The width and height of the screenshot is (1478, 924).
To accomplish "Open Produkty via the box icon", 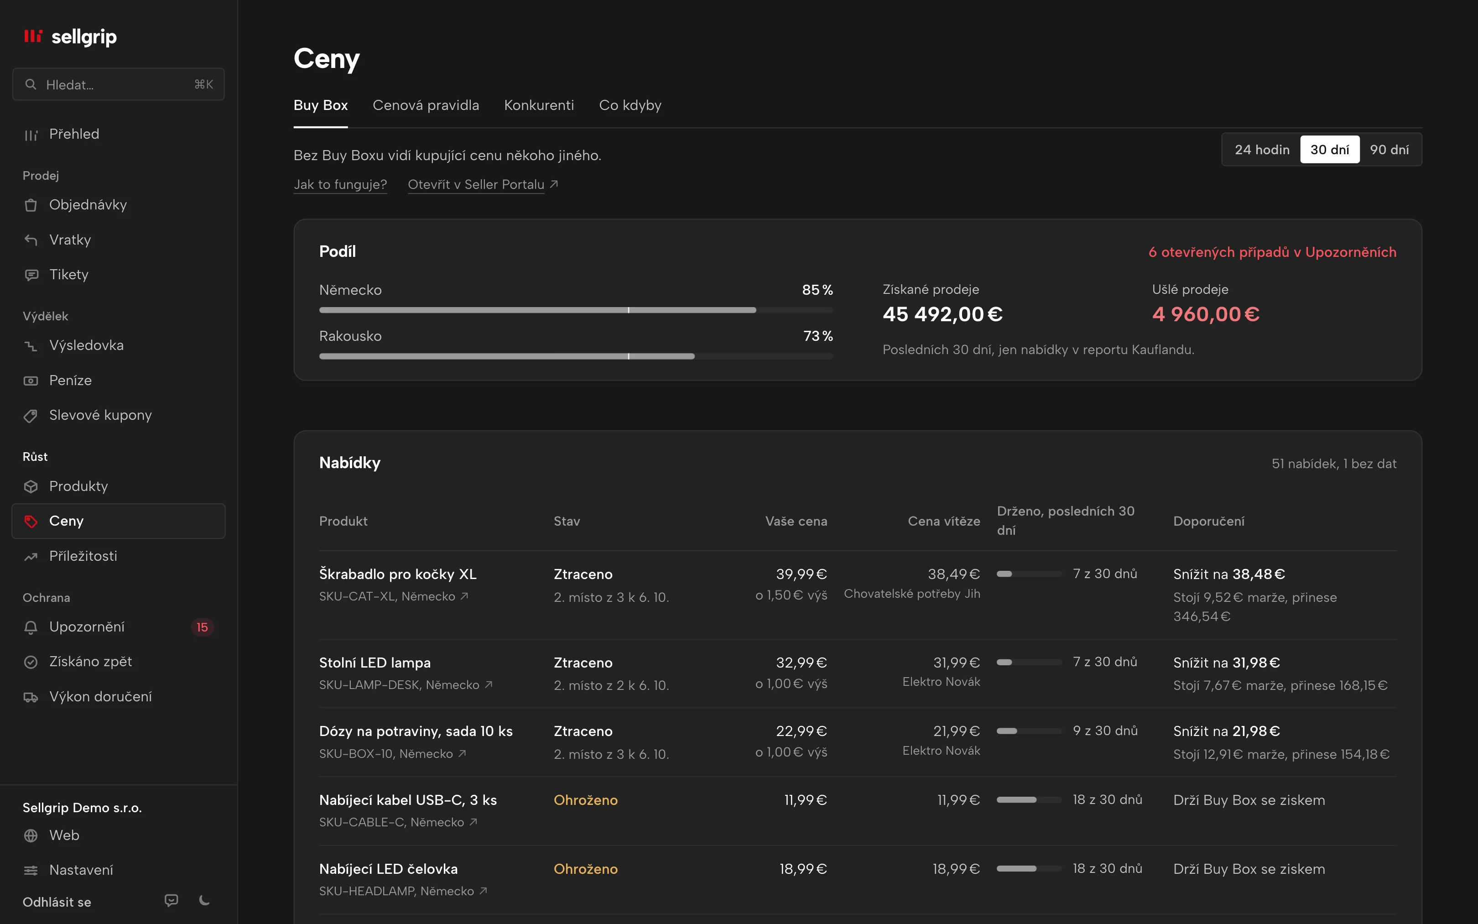I will coord(31,486).
